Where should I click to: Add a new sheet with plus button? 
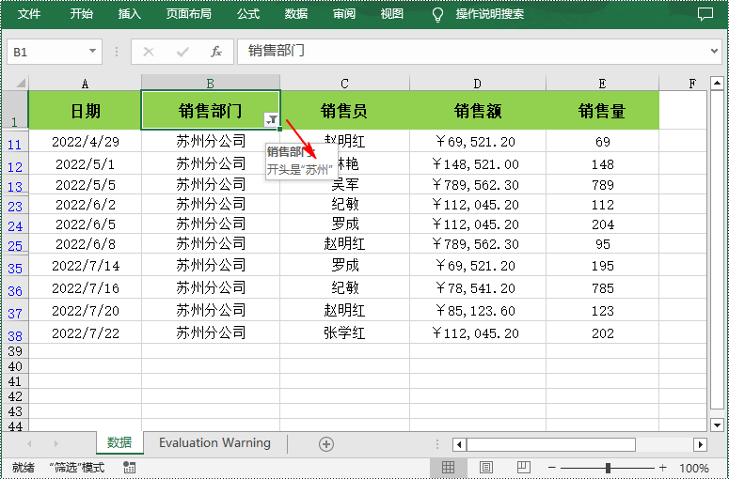click(x=325, y=444)
